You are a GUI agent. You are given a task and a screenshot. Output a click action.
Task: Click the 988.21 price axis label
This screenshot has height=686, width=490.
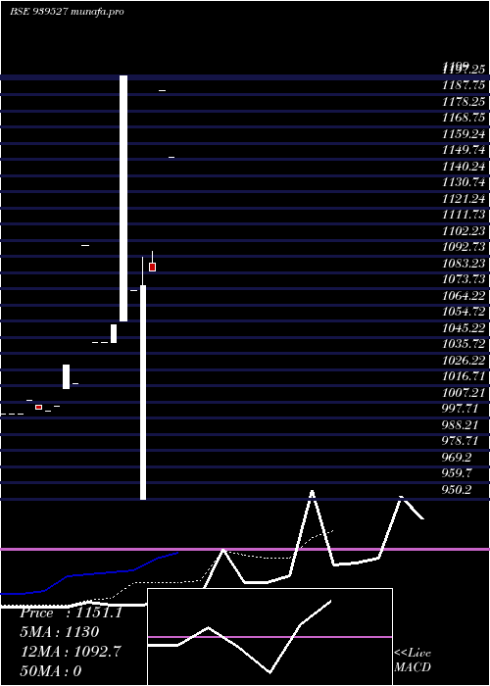tap(460, 424)
